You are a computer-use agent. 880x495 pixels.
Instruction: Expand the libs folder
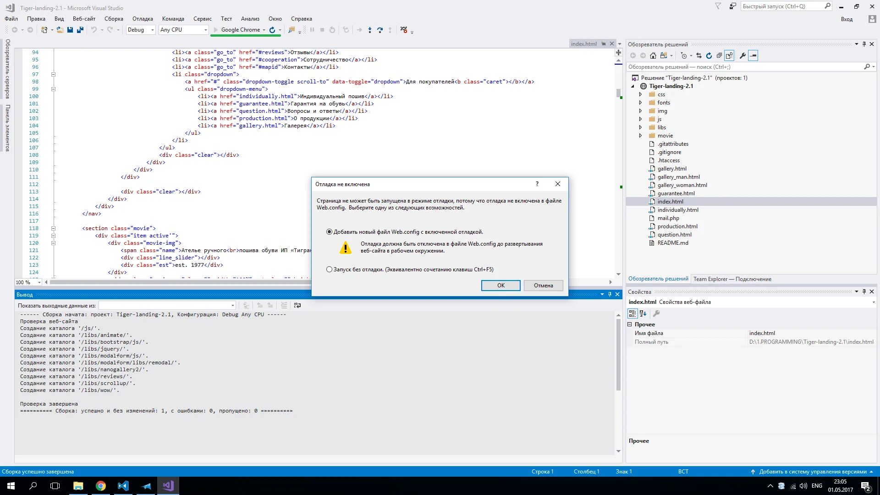pos(641,127)
